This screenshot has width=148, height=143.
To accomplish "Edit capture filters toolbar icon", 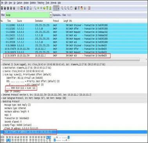I will [76, 8].
